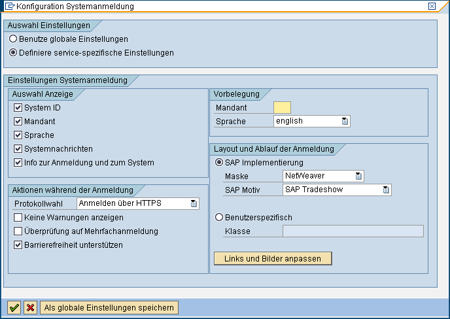450x319 pixels.
Task: Focus the yellow Mandant input field
Action: (x=282, y=108)
